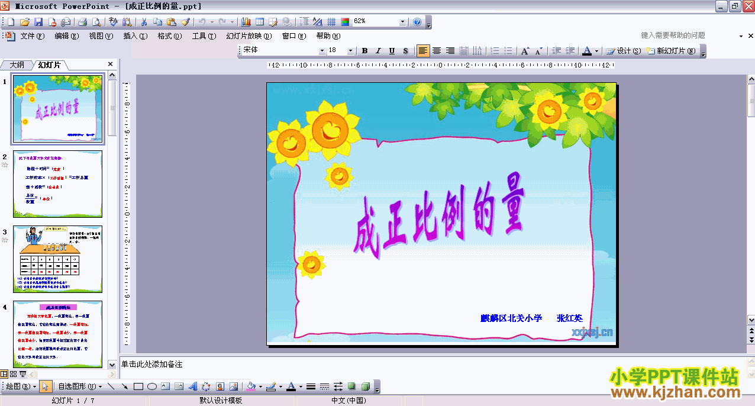Open the 幻灯片放映 menu

[249, 36]
